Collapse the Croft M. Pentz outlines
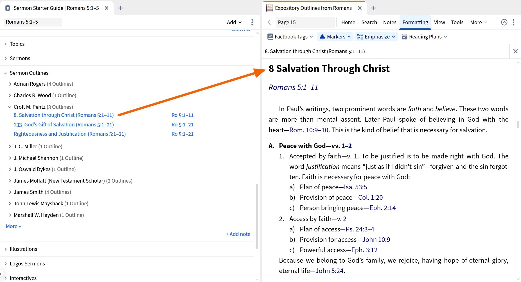The image size is (521, 282). 10,107
